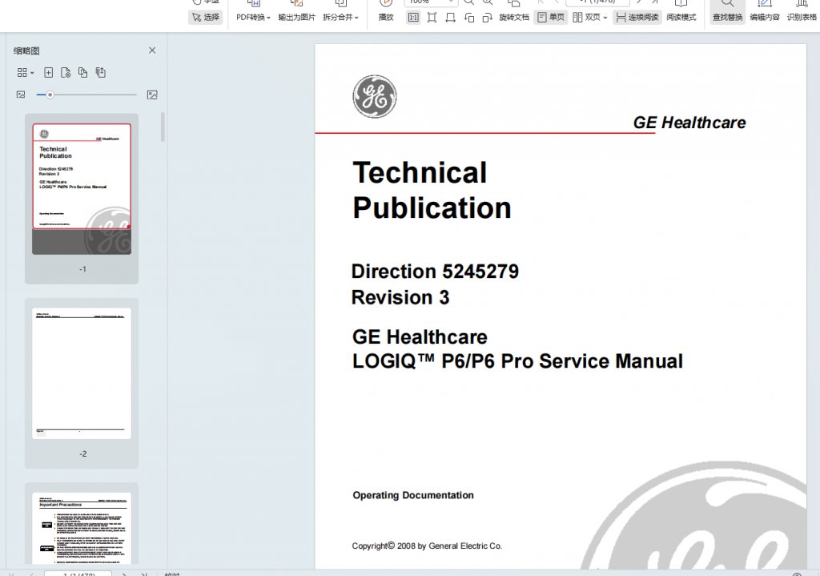Screen dimensions: 820x576
Task: Activate the 选择 selection tool
Action: click(x=206, y=18)
